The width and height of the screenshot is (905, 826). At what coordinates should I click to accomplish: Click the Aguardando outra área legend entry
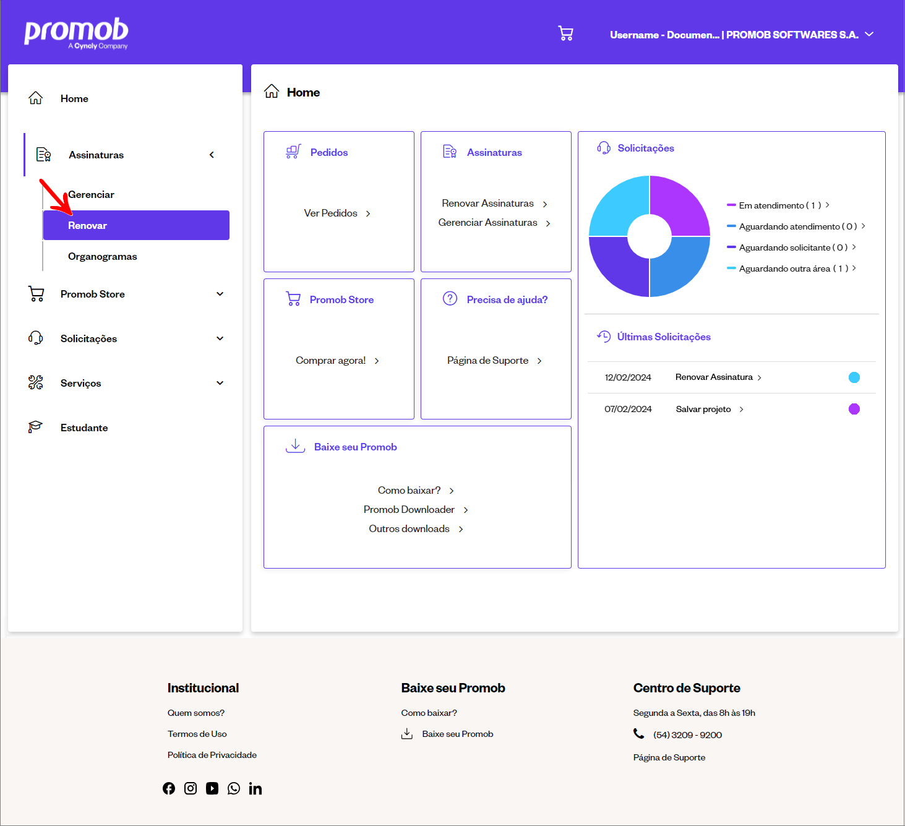[791, 269]
